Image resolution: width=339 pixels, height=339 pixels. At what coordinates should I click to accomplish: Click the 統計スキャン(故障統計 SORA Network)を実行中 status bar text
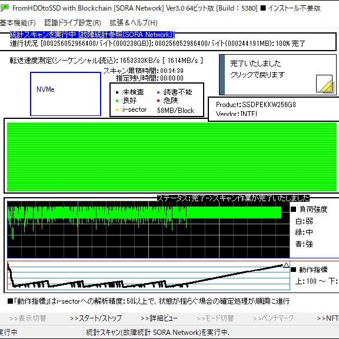158,333
